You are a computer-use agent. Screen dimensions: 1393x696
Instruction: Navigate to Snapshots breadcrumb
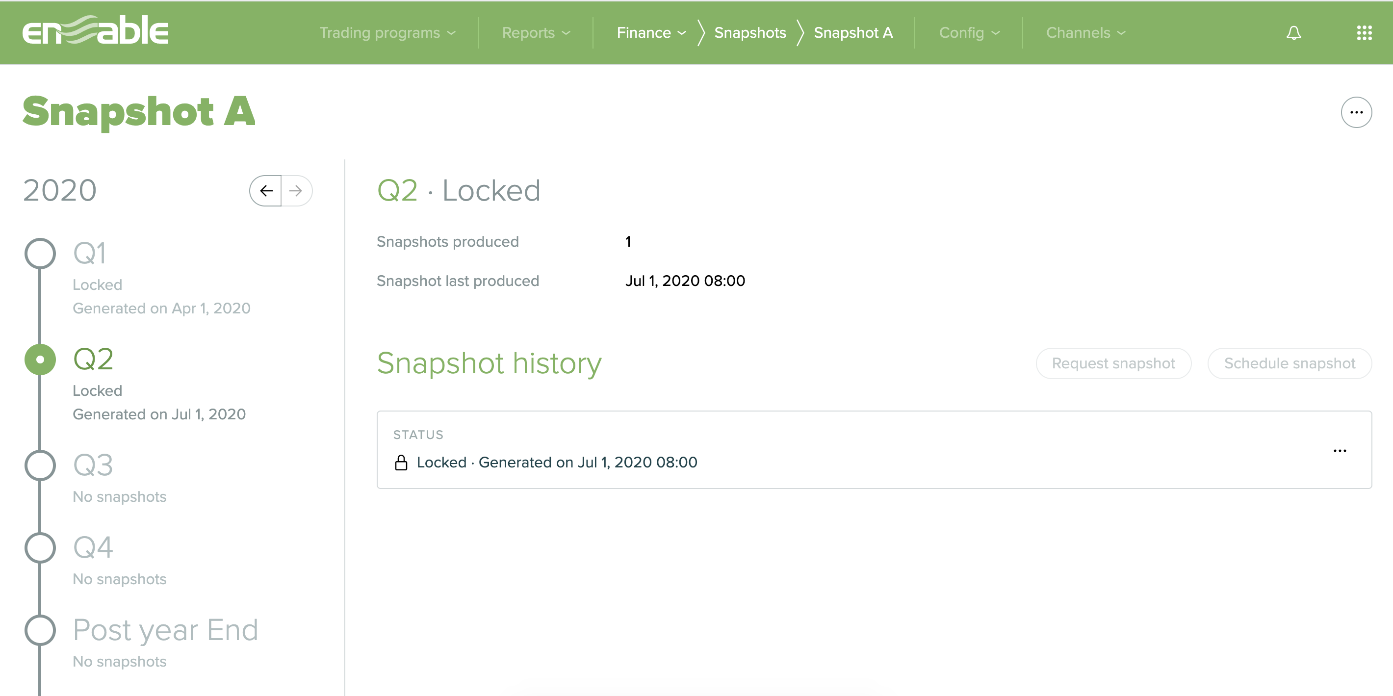tap(749, 32)
